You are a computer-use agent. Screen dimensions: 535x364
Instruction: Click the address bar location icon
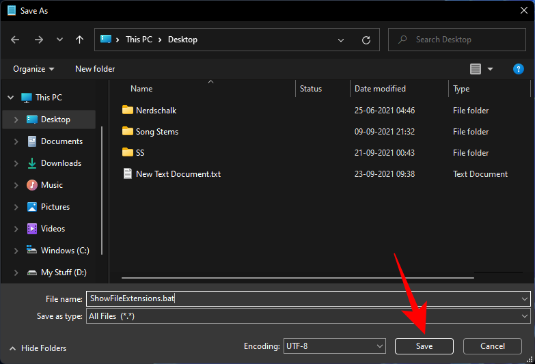[106, 39]
